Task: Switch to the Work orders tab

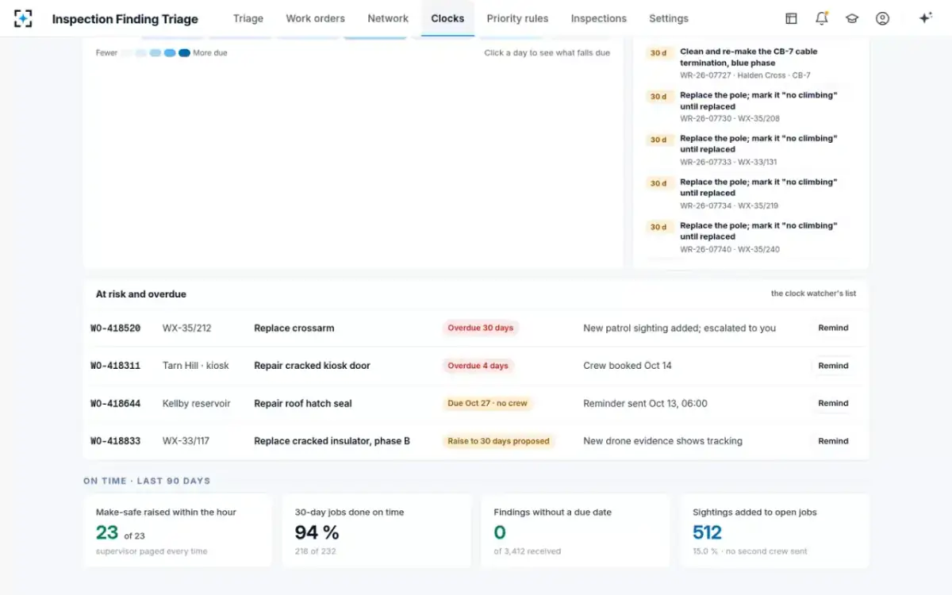Action: click(x=315, y=18)
